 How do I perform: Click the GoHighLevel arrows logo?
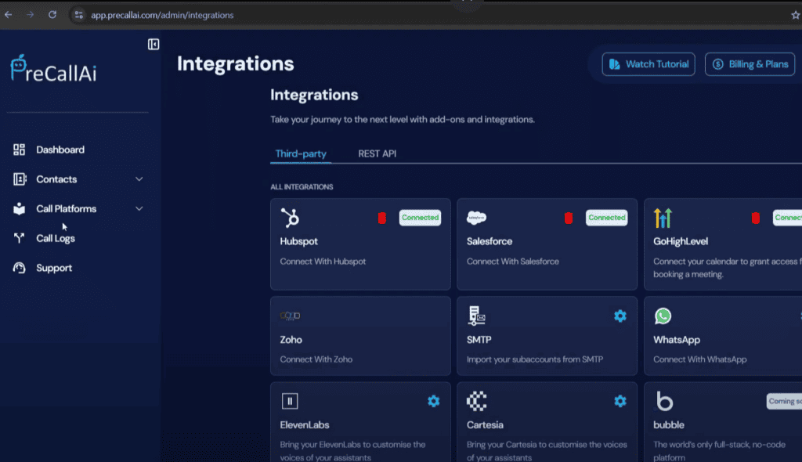tap(663, 218)
